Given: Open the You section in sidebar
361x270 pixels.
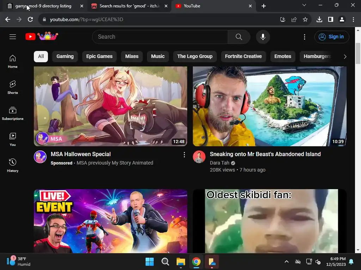Looking at the screenshot, I should (13, 139).
